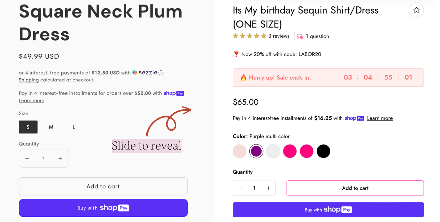Viewport: 440px width, 222px height.
Task: Select size S
Action: tap(28, 127)
